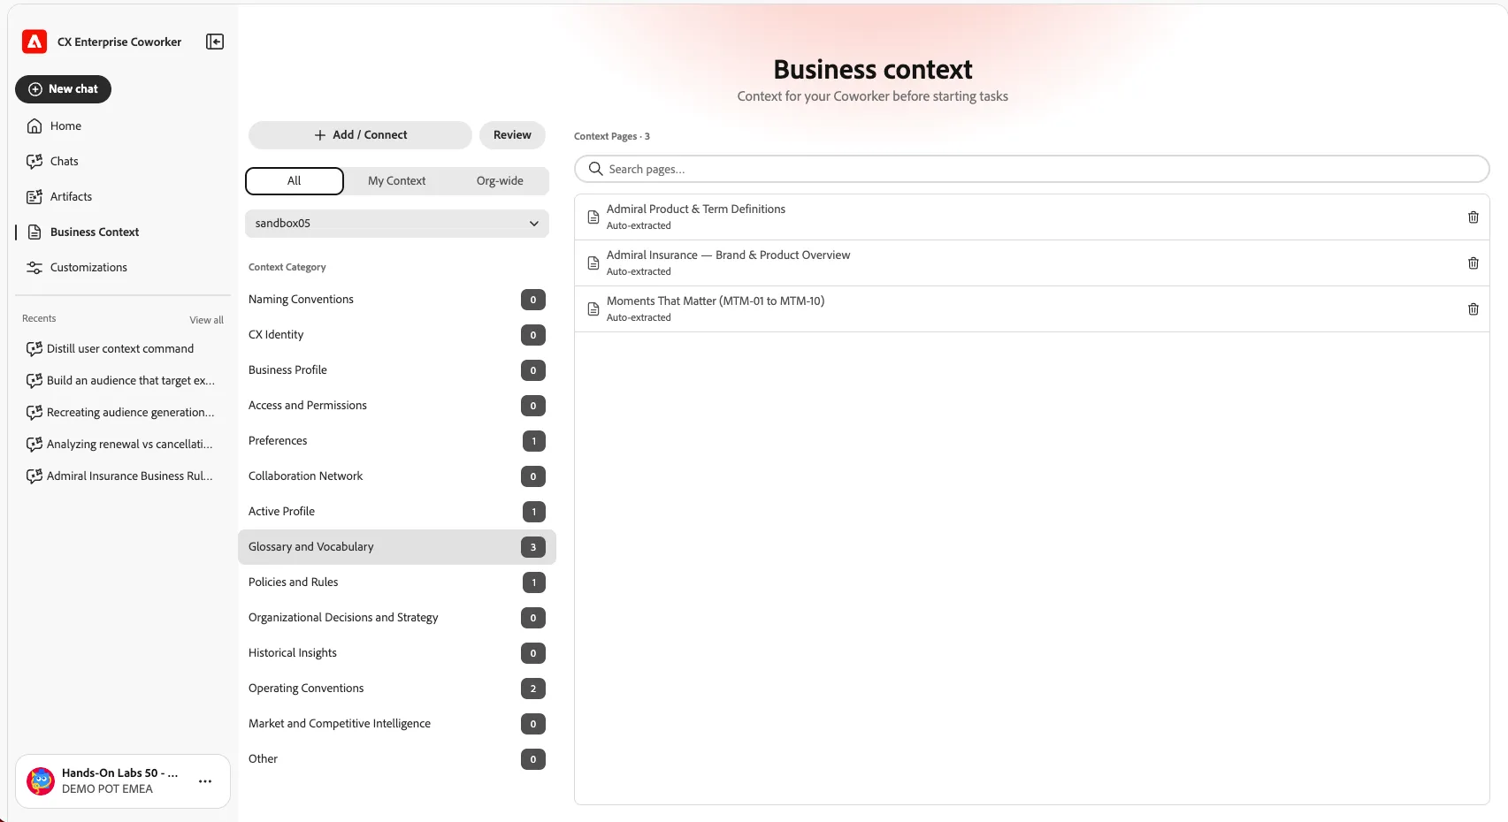The image size is (1508, 822).
Task: Select the Naming Conventions category
Action: (397, 300)
